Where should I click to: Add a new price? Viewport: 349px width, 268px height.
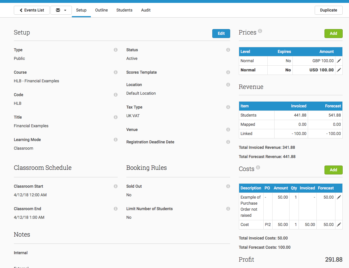333,33
